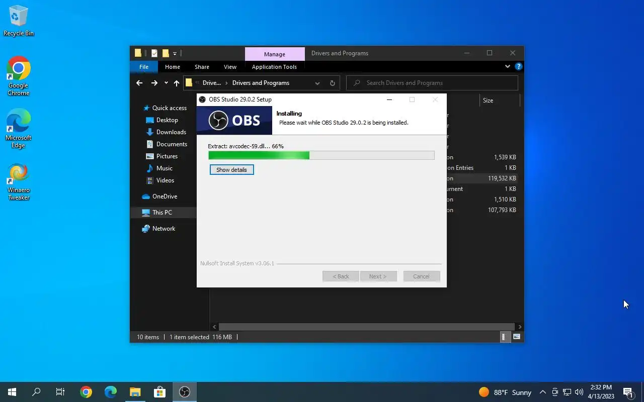Image resolution: width=644 pixels, height=402 pixels.
Task: Launch Google Chrome from desktop shortcut
Action: (19, 76)
